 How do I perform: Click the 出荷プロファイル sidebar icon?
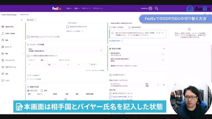3,67
